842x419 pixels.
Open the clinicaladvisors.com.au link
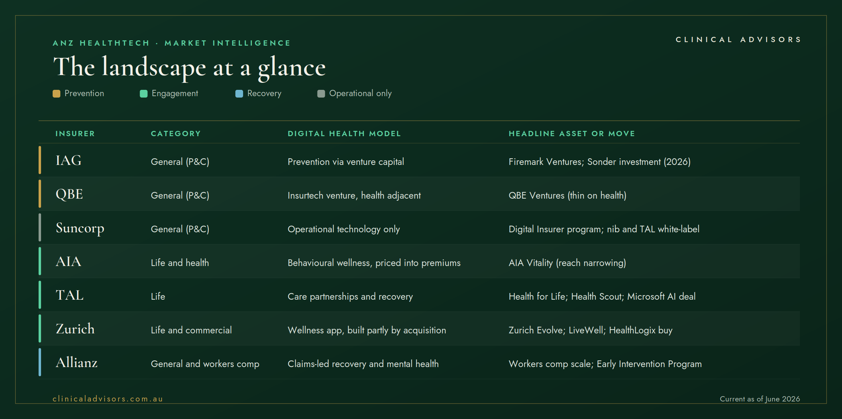[x=108, y=399]
